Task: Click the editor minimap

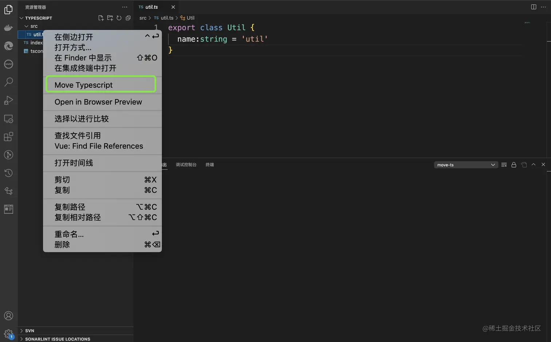Action: click(527, 23)
